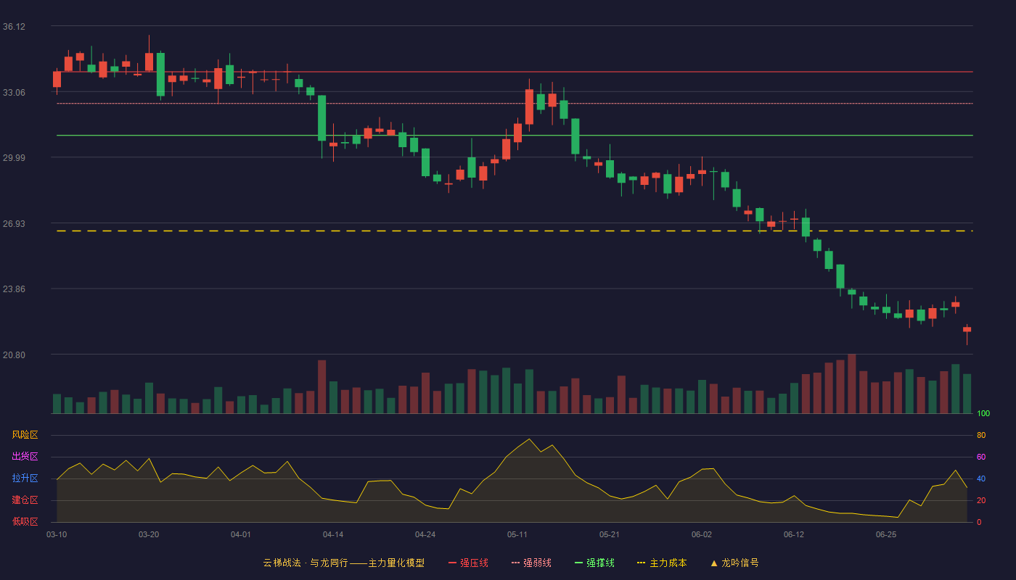
Task: Click the red 20 indicator axis value
Action: pyautogui.click(x=981, y=500)
